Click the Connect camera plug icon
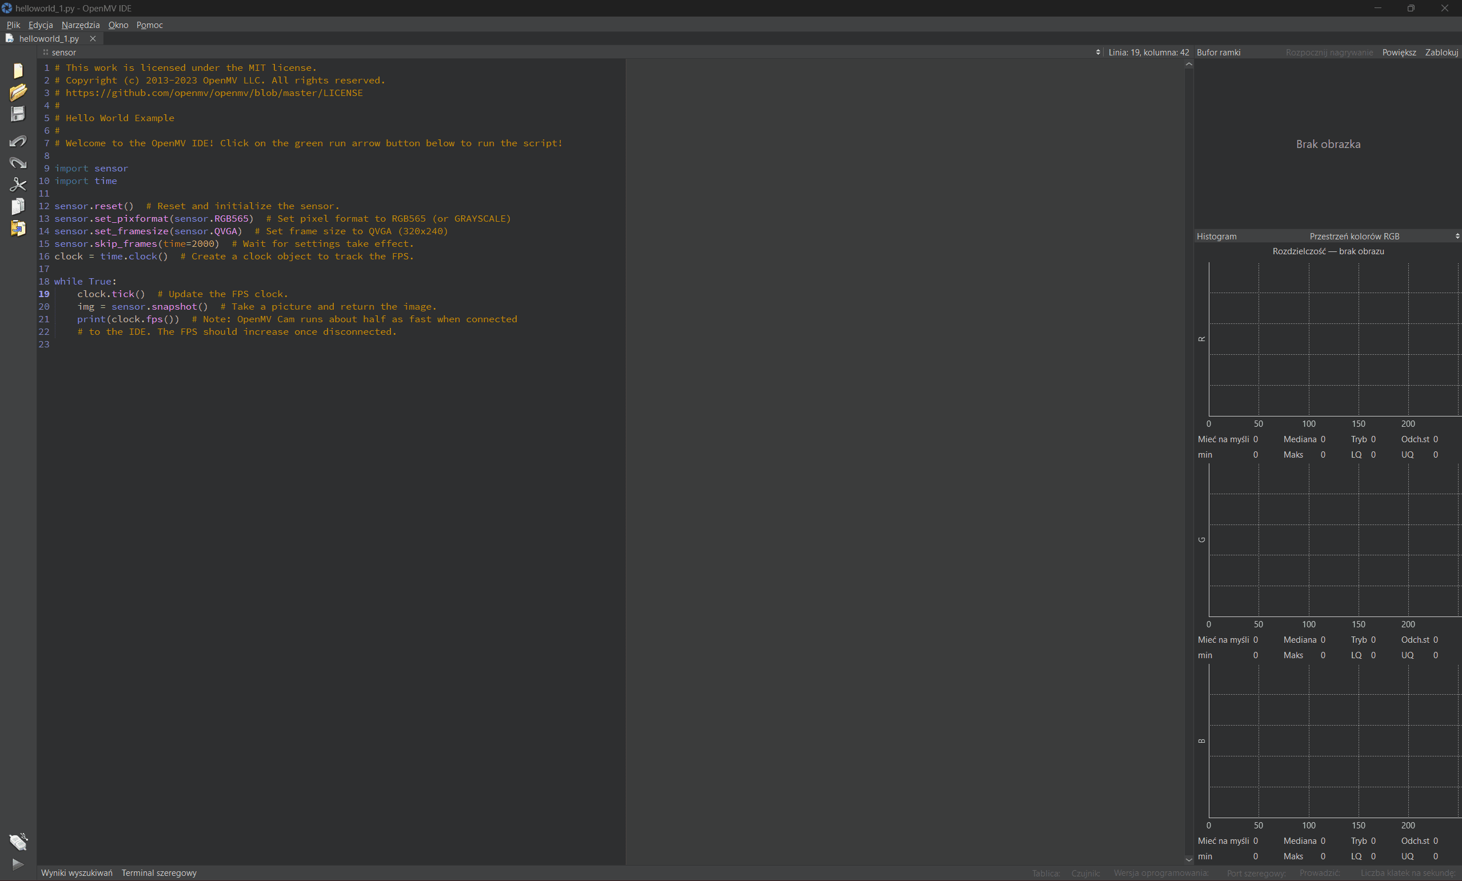Viewport: 1462px width, 881px height. (18, 841)
